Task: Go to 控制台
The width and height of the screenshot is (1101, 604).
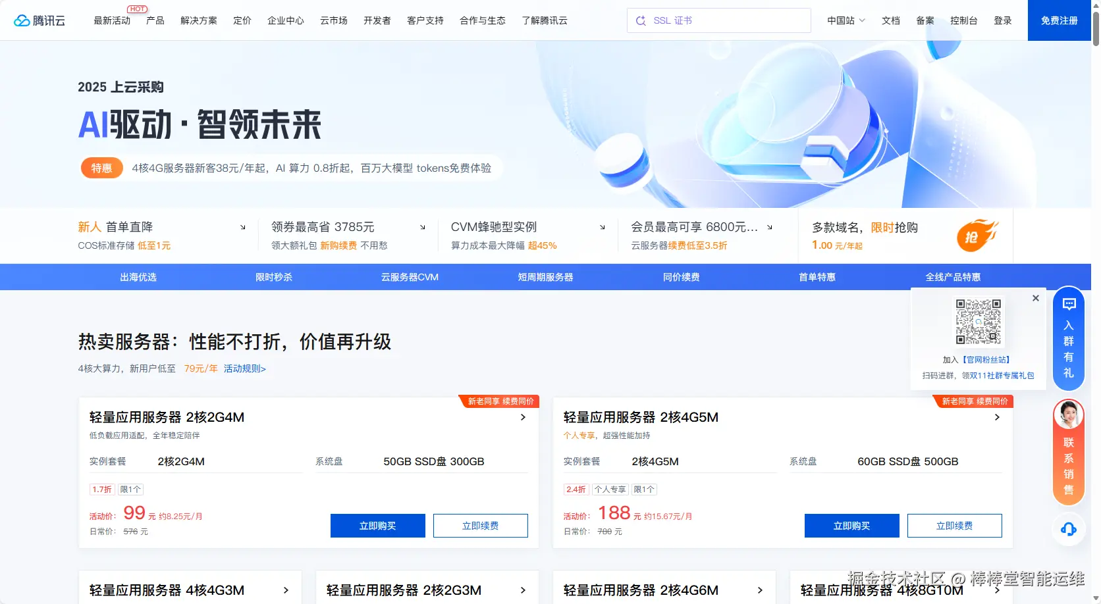Action: click(x=964, y=20)
